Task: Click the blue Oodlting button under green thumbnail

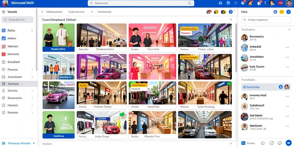Action: click(x=59, y=136)
